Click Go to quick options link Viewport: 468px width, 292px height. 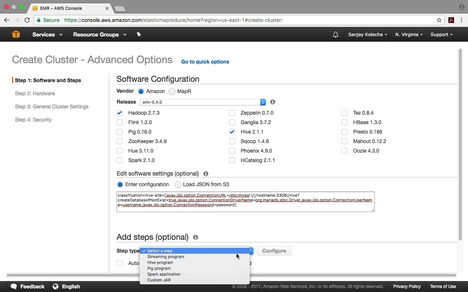coord(205,62)
